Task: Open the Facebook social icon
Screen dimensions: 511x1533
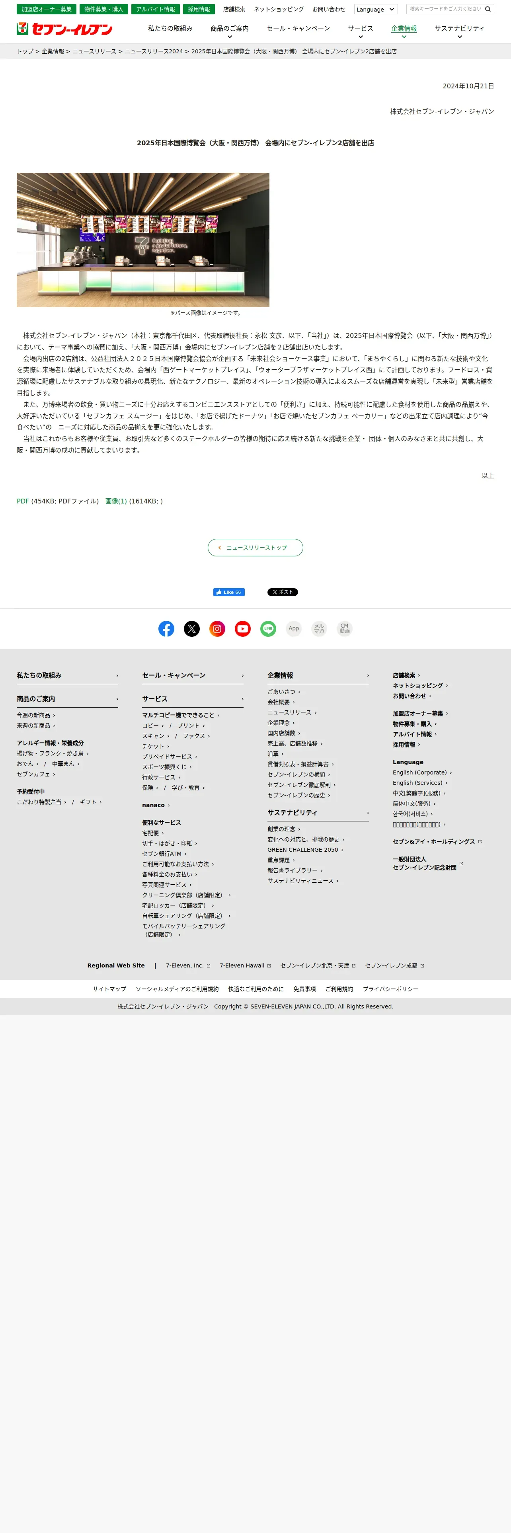Action: click(x=167, y=628)
